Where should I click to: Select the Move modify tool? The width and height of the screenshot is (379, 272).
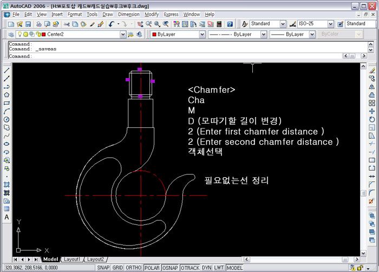pyautogui.click(x=372, y=111)
